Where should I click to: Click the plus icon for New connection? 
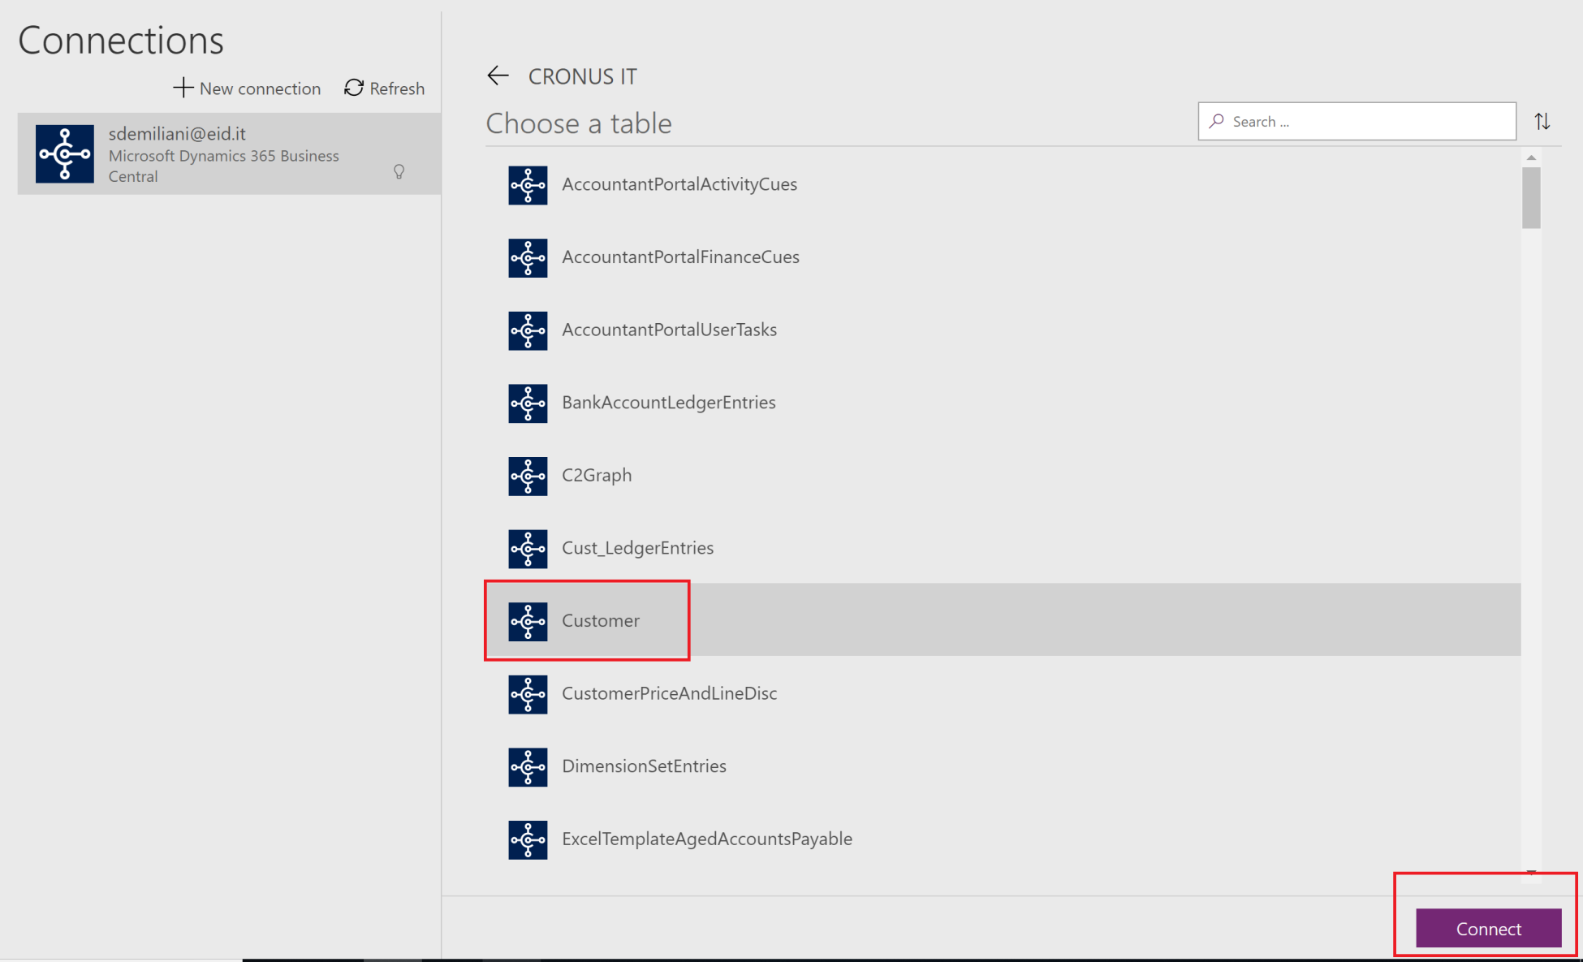(183, 88)
